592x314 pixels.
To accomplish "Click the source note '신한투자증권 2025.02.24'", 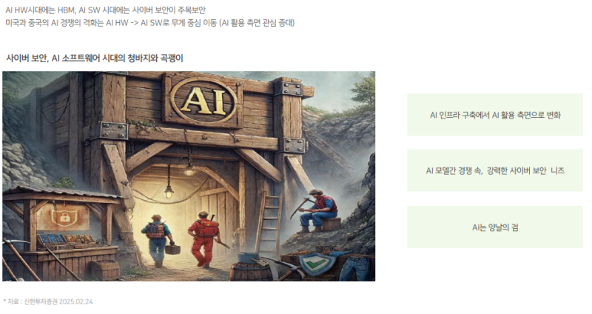I will 58,301.
